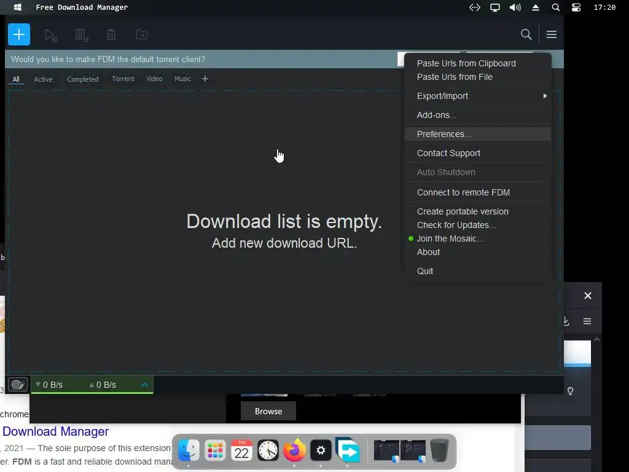629x472 pixels.
Task: Select Connect to remote FDM
Action: [x=477, y=192]
